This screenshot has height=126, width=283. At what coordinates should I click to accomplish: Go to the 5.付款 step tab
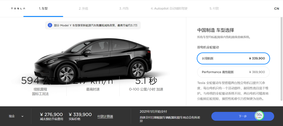coord(214,8)
